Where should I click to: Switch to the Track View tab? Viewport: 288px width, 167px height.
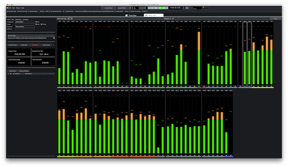[131, 15]
